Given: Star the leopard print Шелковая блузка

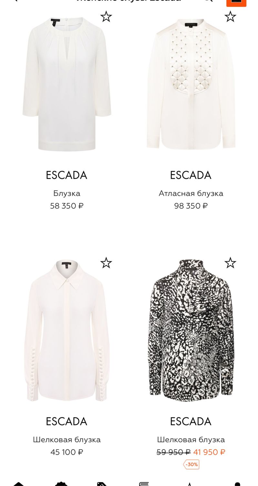Looking at the screenshot, I should (x=230, y=263).
